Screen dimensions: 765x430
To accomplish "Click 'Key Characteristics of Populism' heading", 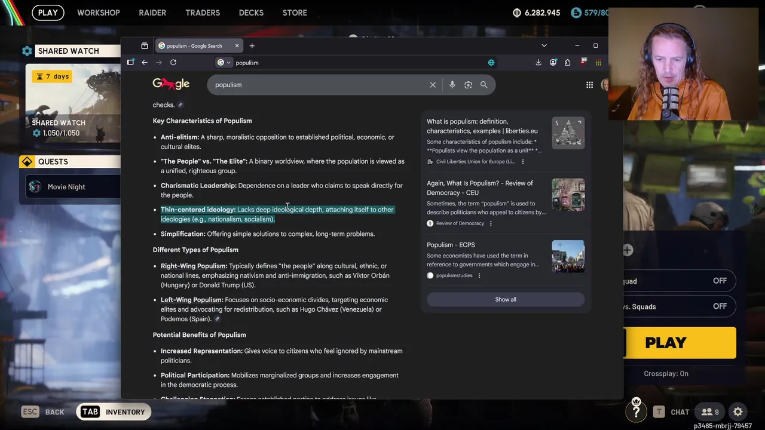I will 202,121.
